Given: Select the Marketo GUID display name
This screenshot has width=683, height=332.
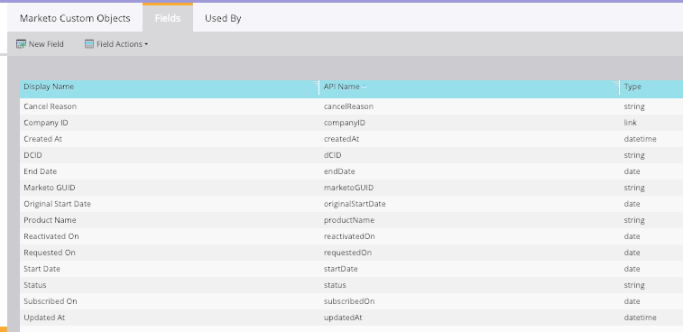Looking at the screenshot, I should [50, 188].
